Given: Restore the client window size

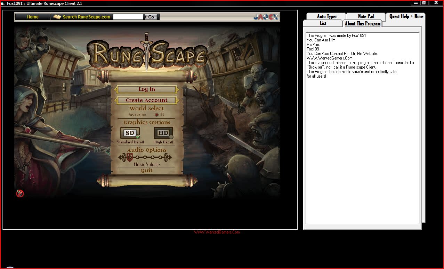Looking at the screenshot, I should tap(424, 3).
